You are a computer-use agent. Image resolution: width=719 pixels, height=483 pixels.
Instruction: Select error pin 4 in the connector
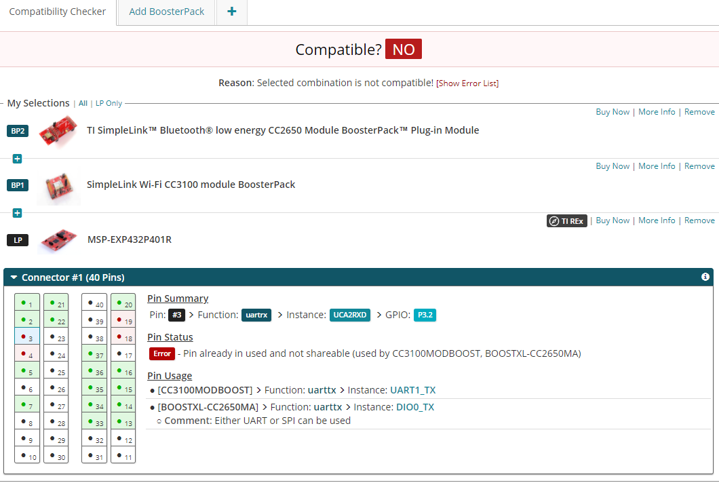[27, 353]
